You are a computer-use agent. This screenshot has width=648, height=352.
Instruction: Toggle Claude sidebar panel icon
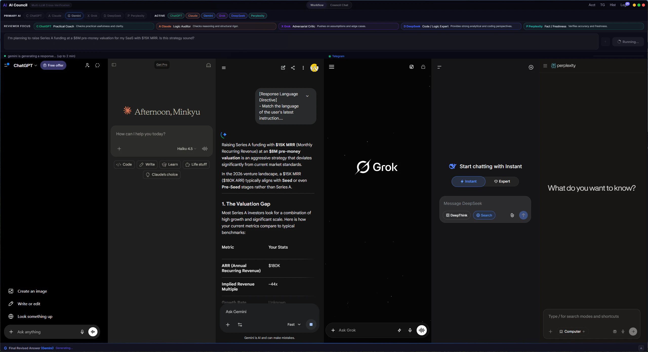point(114,65)
